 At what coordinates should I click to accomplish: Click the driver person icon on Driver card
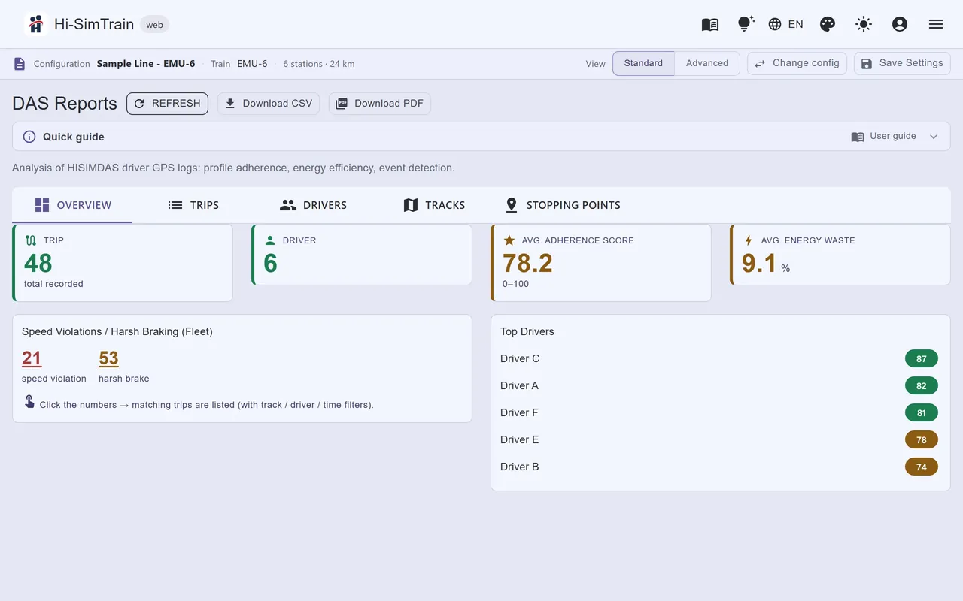point(270,240)
